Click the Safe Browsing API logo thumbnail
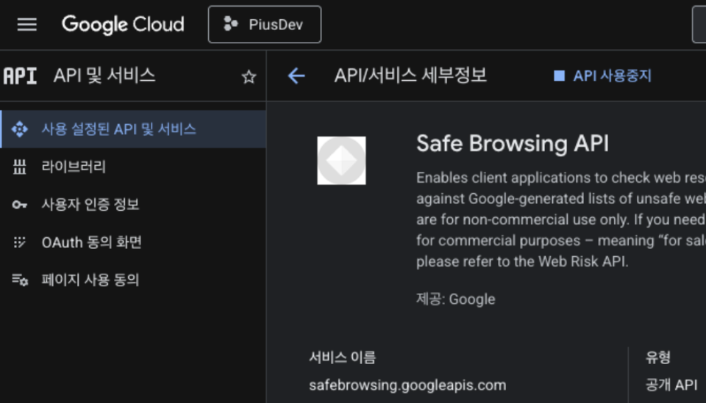This screenshot has width=706, height=403. [x=341, y=160]
